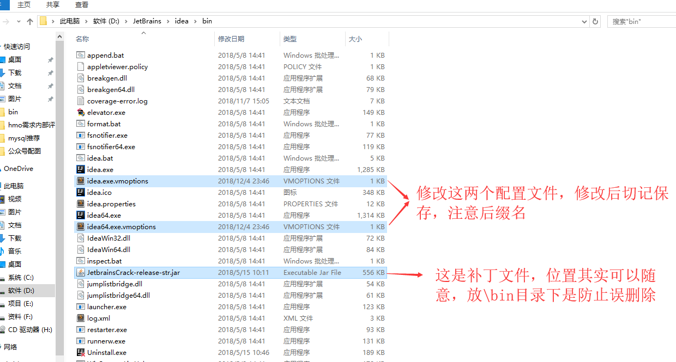Click the idea64.exe IntelliJ icon
The image size is (676, 362).
[80, 215]
